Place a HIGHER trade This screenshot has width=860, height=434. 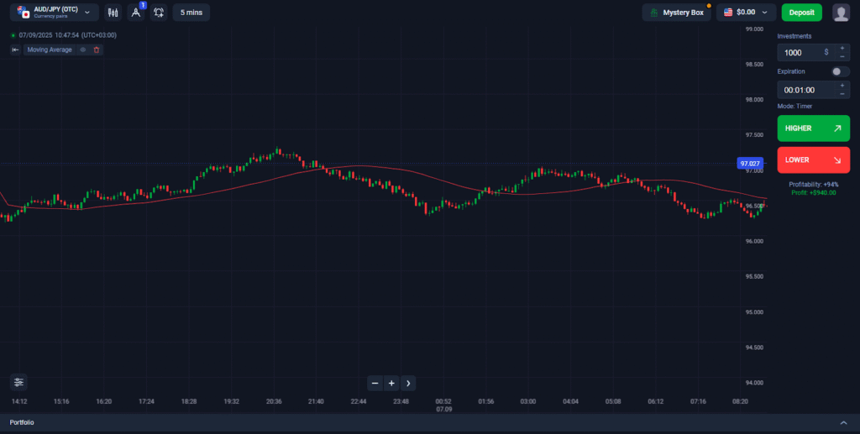tap(813, 128)
